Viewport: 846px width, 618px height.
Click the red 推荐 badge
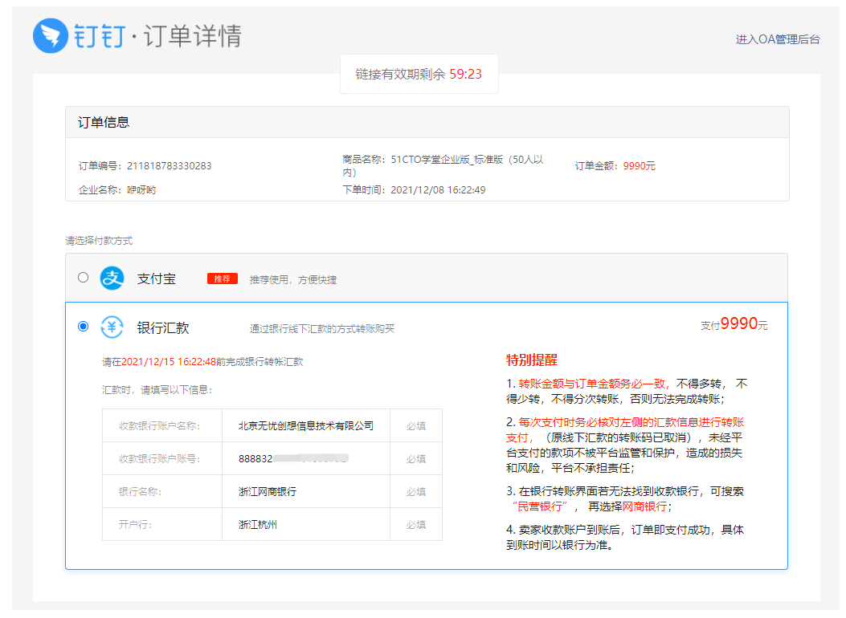pos(223,279)
